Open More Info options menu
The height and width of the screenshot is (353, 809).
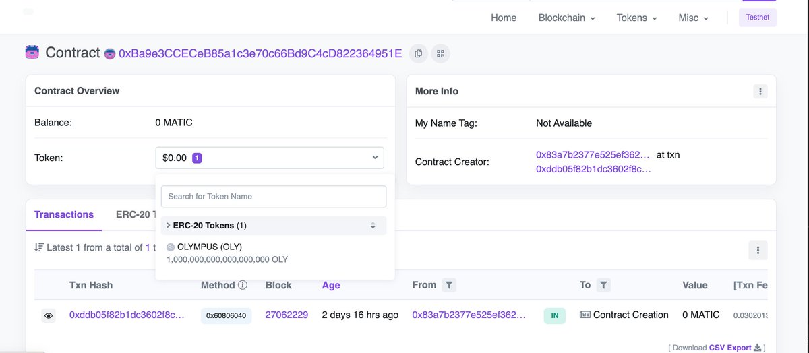(760, 91)
